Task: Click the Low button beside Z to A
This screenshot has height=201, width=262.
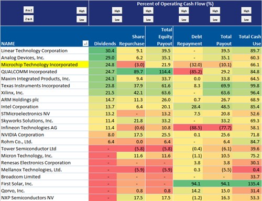Action: (82, 19)
